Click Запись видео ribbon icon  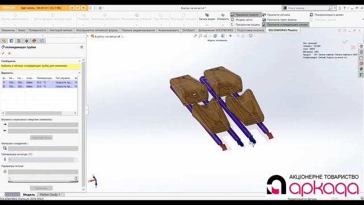[x=207, y=17]
